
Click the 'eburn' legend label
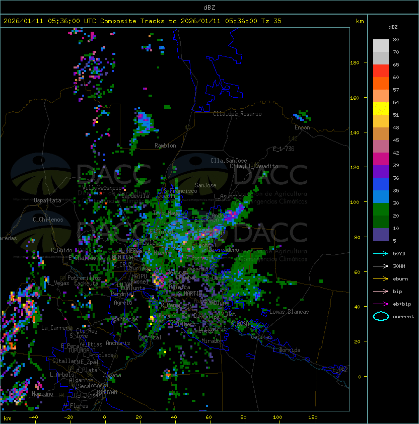click(x=400, y=278)
